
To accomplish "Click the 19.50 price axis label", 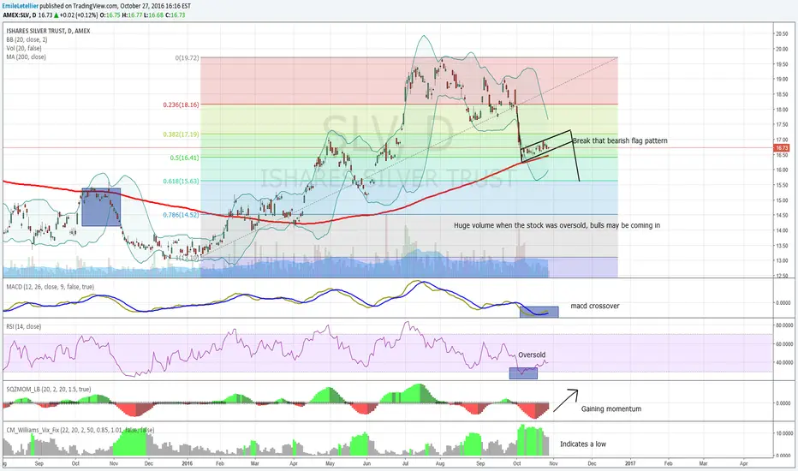I will pyautogui.click(x=781, y=65).
